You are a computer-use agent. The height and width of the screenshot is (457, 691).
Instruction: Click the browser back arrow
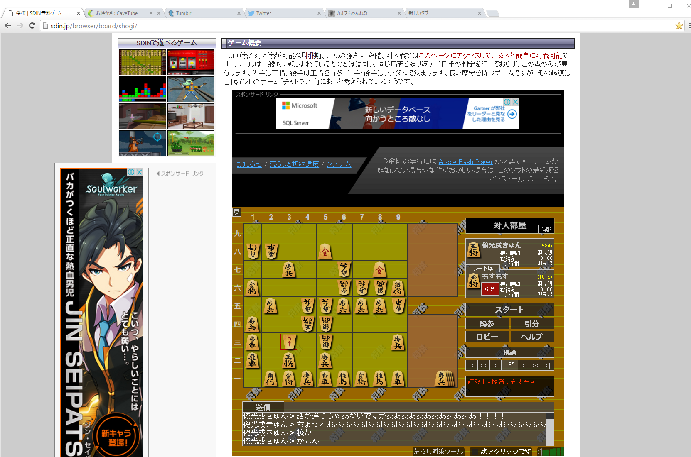tap(8, 26)
